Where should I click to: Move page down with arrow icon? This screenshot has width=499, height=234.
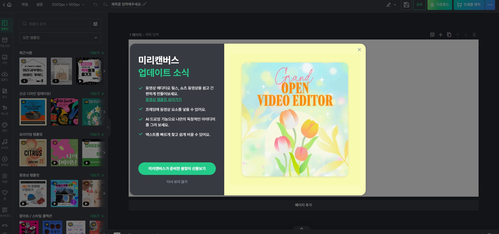pos(466,35)
